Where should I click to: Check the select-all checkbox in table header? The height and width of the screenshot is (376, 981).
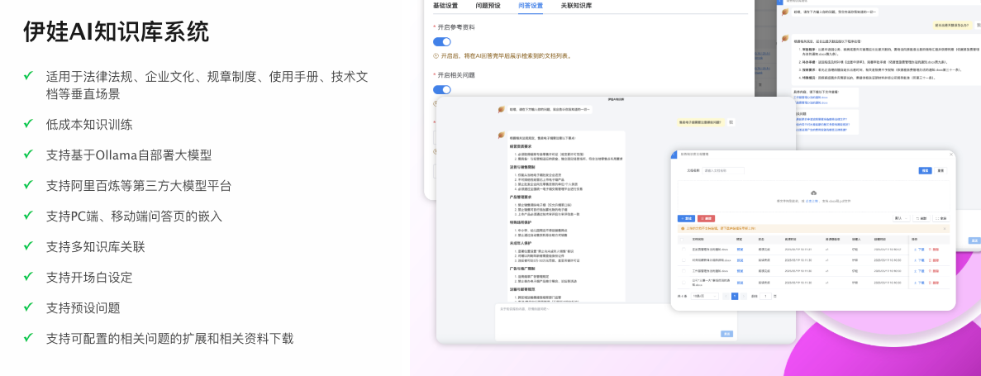coord(682,240)
